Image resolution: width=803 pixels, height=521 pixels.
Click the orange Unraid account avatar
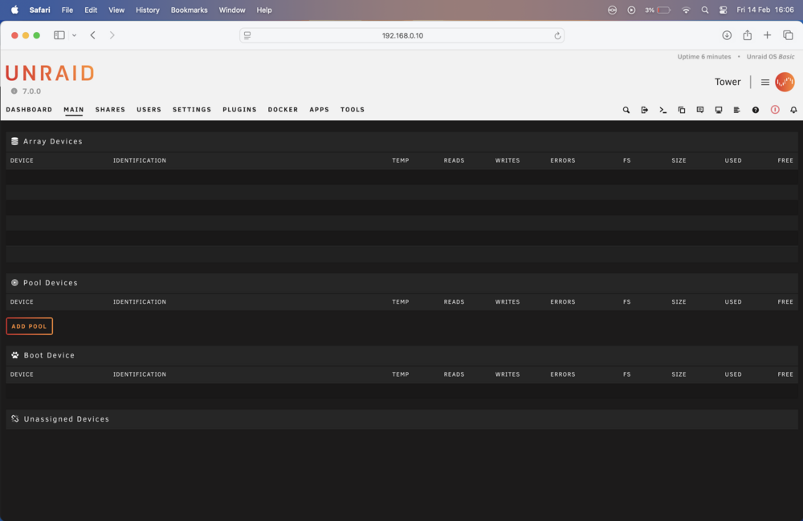785,82
